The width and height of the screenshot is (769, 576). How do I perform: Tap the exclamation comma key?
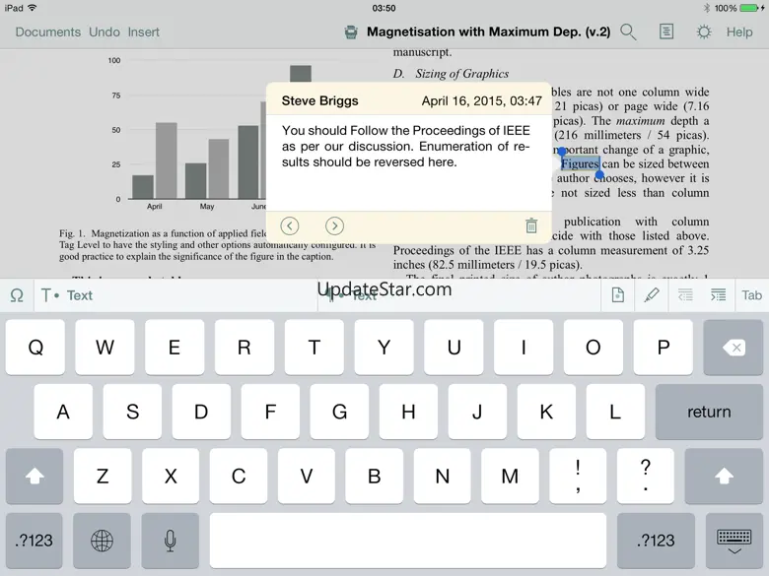(x=578, y=476)
